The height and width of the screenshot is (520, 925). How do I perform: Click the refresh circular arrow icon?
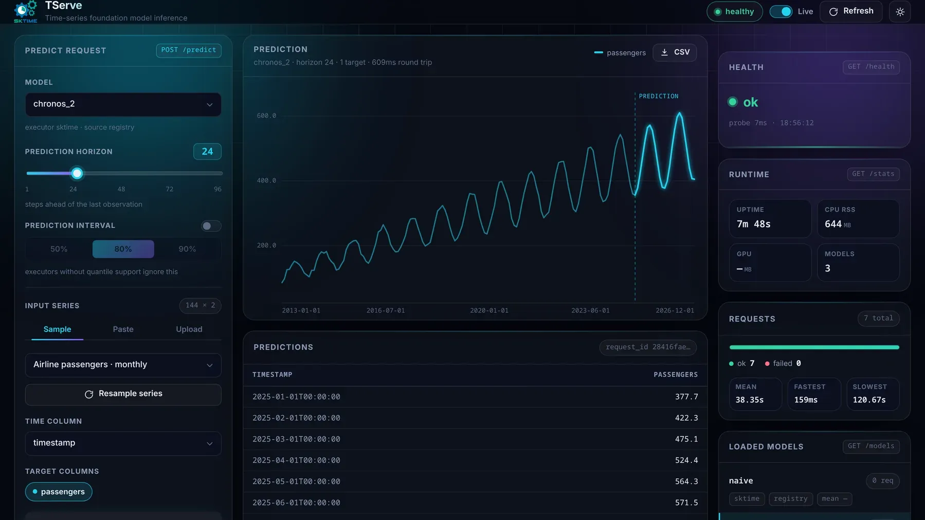(833, 11)
